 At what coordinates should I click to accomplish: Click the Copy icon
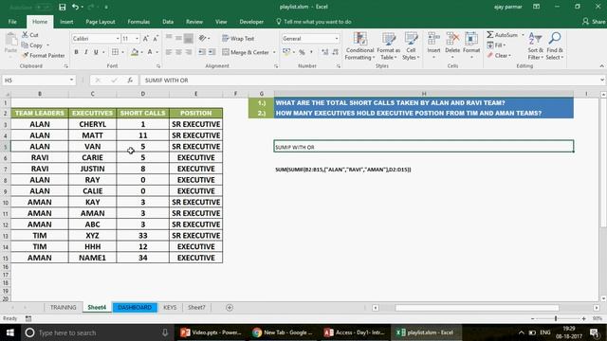(x=26, y=45)
